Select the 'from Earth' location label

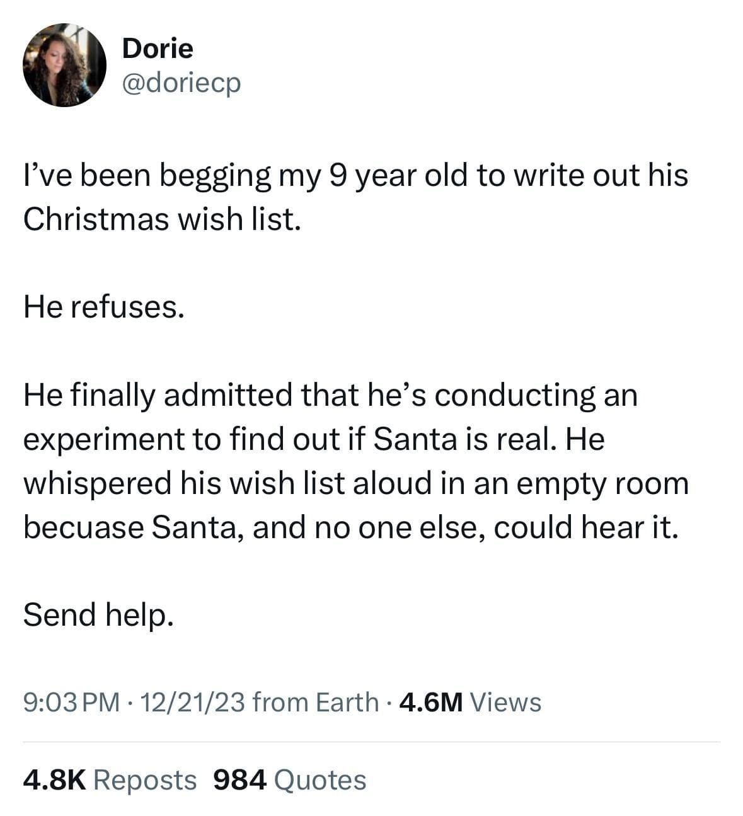coord(315,702)
